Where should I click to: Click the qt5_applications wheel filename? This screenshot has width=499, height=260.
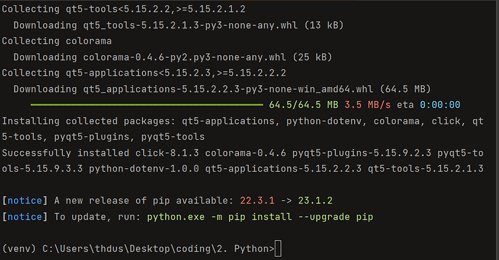228,89
